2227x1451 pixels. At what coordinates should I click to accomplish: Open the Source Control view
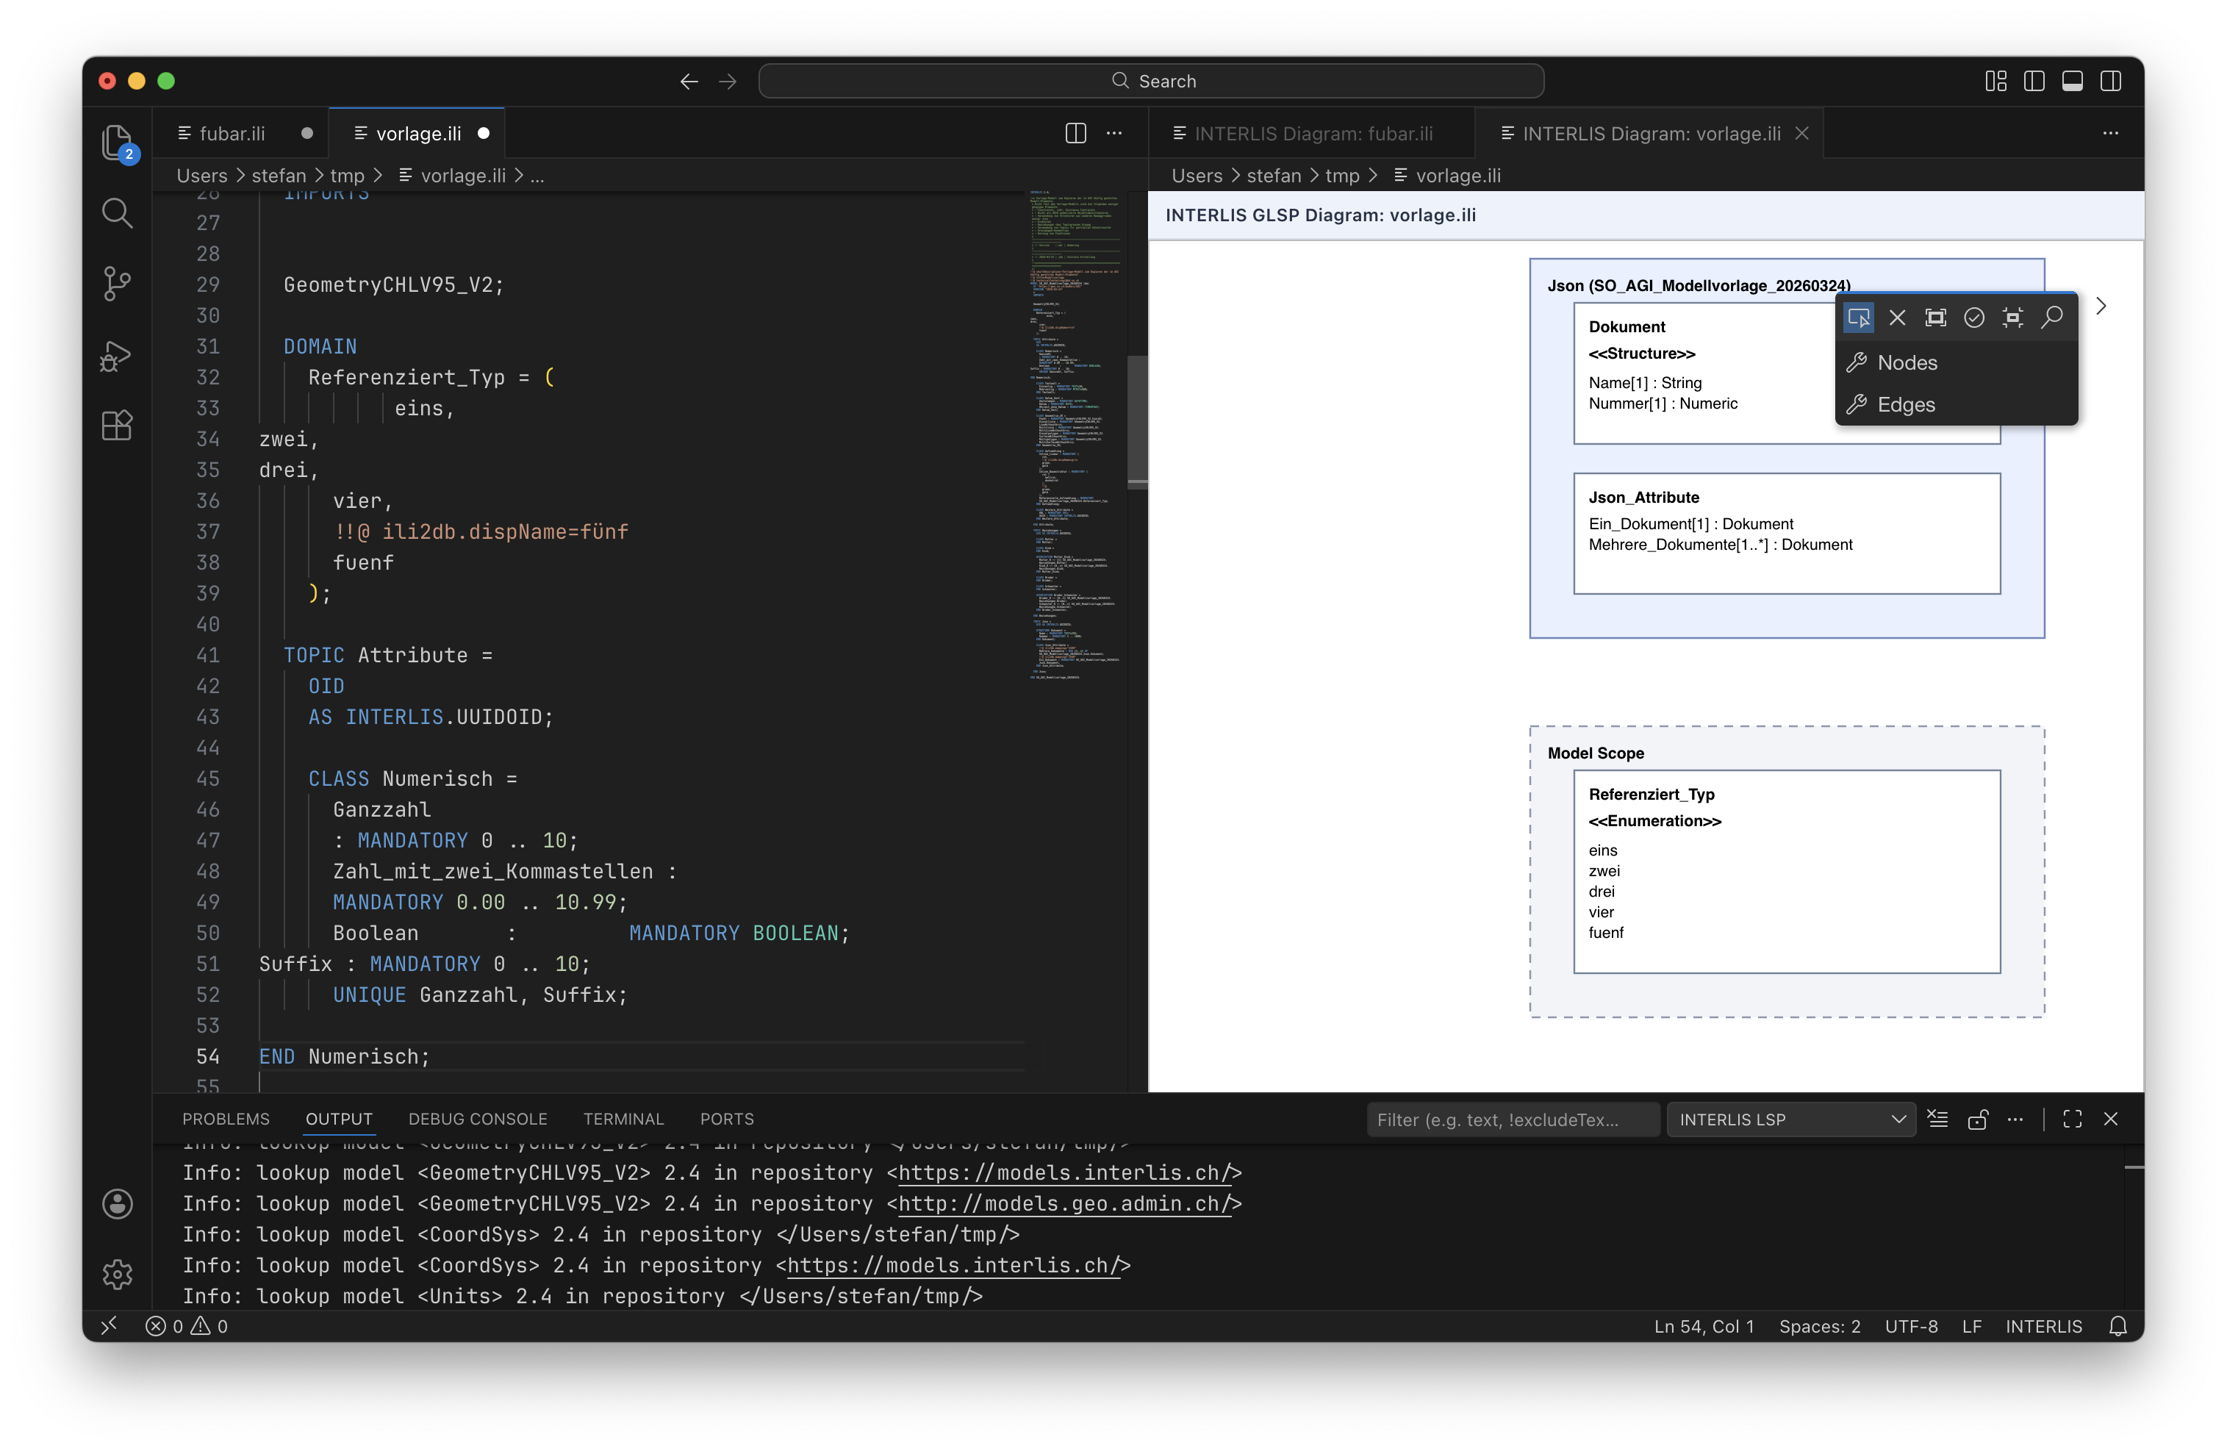click(x=117, y=284)
